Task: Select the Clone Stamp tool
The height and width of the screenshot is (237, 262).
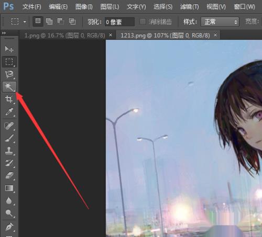Action: tap(9, 151)
